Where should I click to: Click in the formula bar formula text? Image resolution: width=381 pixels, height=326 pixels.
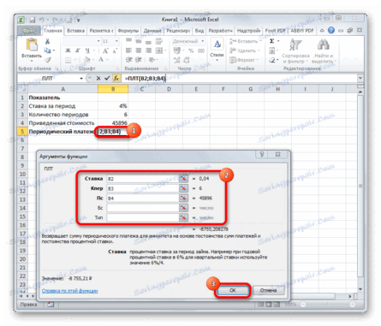[x=146, y=78]
